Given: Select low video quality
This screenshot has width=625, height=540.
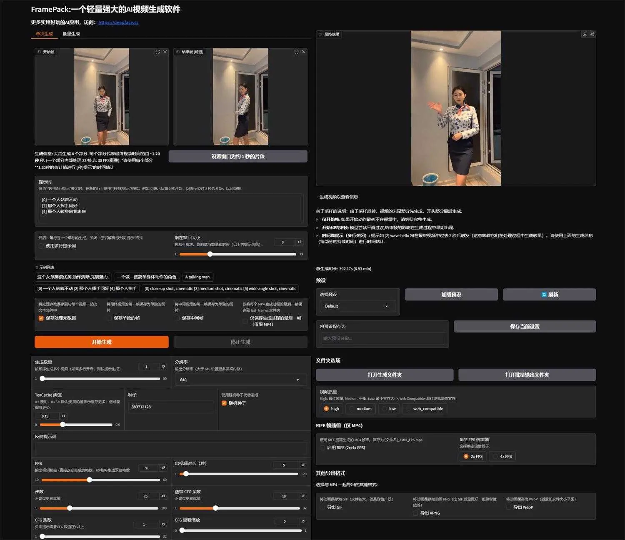Looking at the screenshot, I should coord(389,409).
